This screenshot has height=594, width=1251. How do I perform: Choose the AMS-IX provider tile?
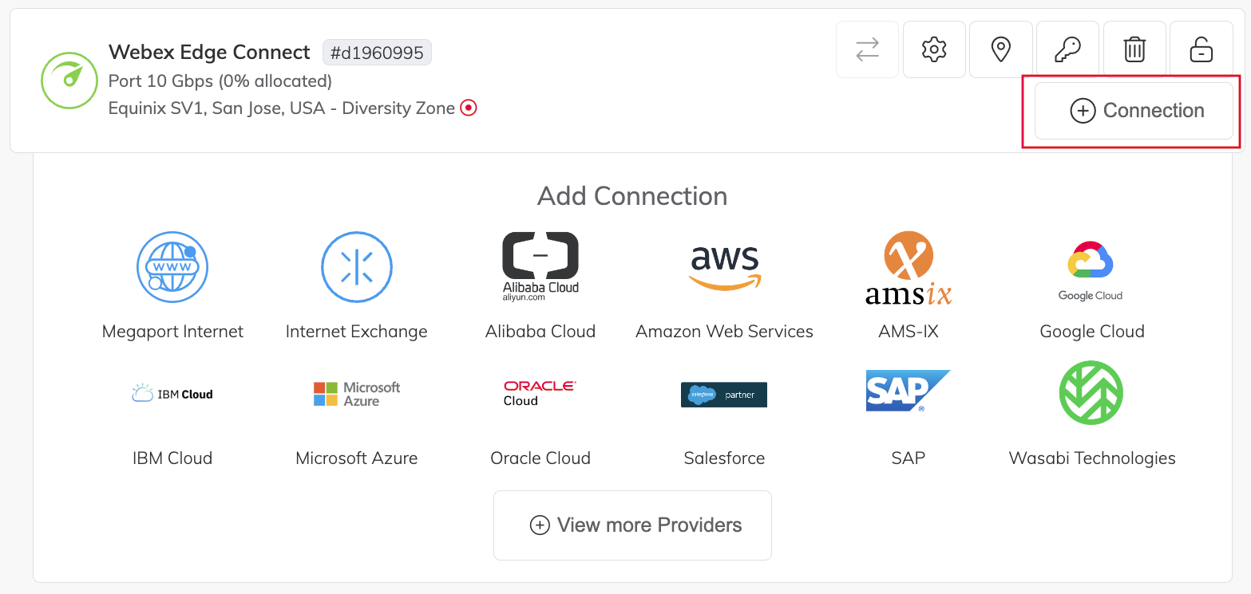pos(907,266)
